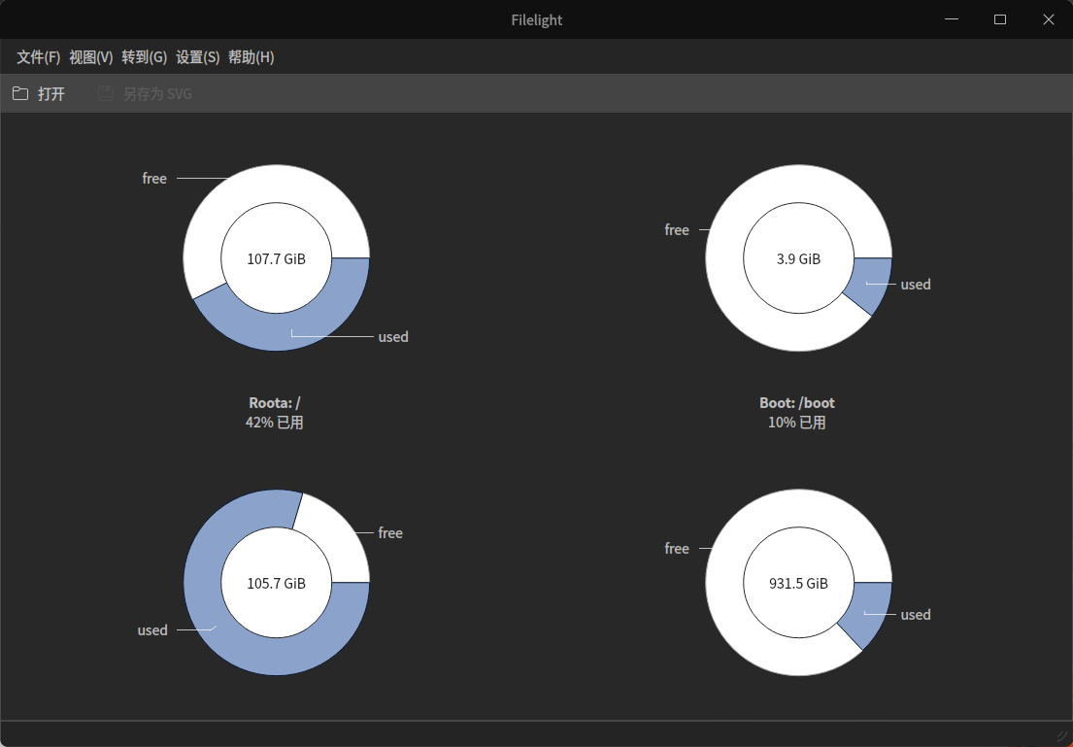Click the "Boot: /boot" disk label
The image size is (1073, 747).
(797, 402)
